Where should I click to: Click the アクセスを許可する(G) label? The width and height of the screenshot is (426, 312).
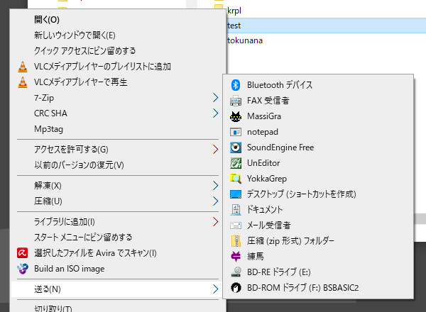coord(71,150)
